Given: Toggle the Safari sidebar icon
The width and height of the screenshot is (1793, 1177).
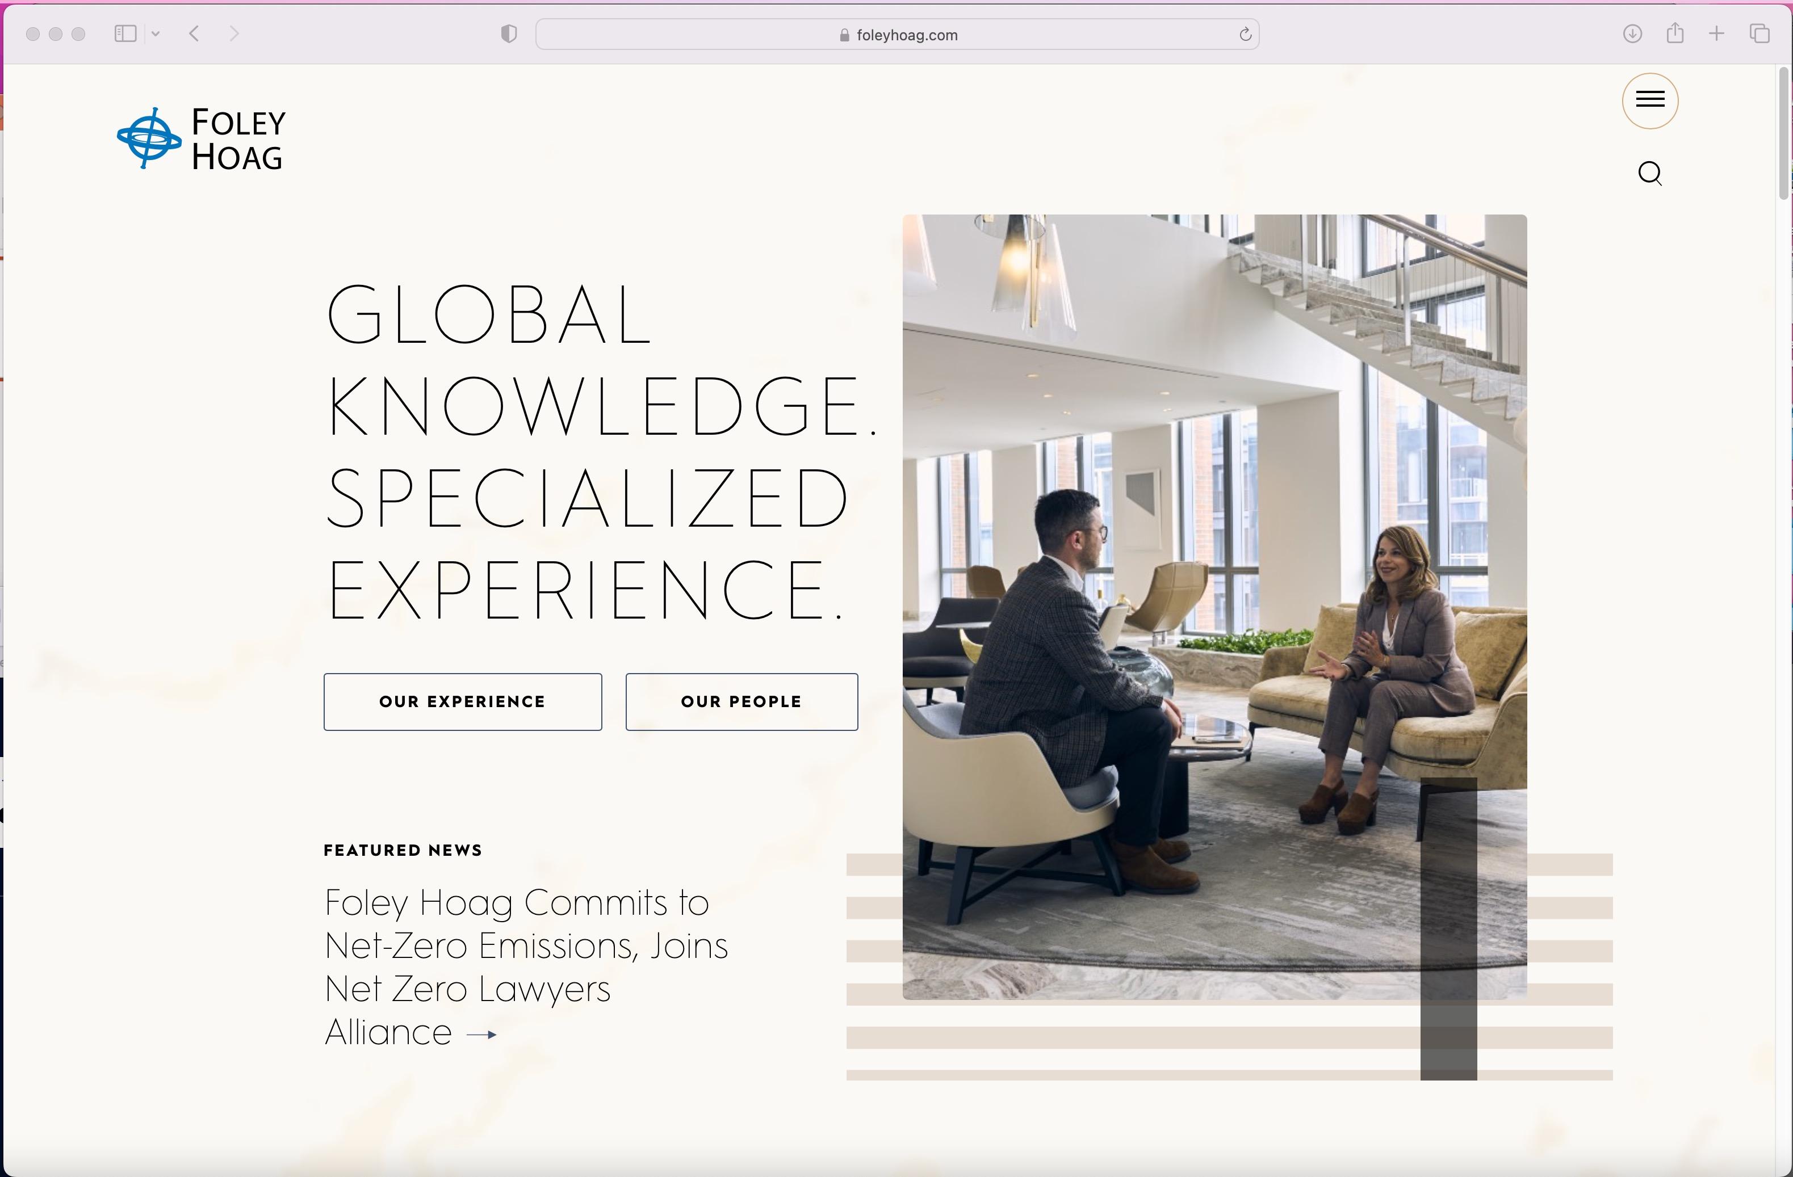Looking at the screenshot, I should [x=125, y=34].
